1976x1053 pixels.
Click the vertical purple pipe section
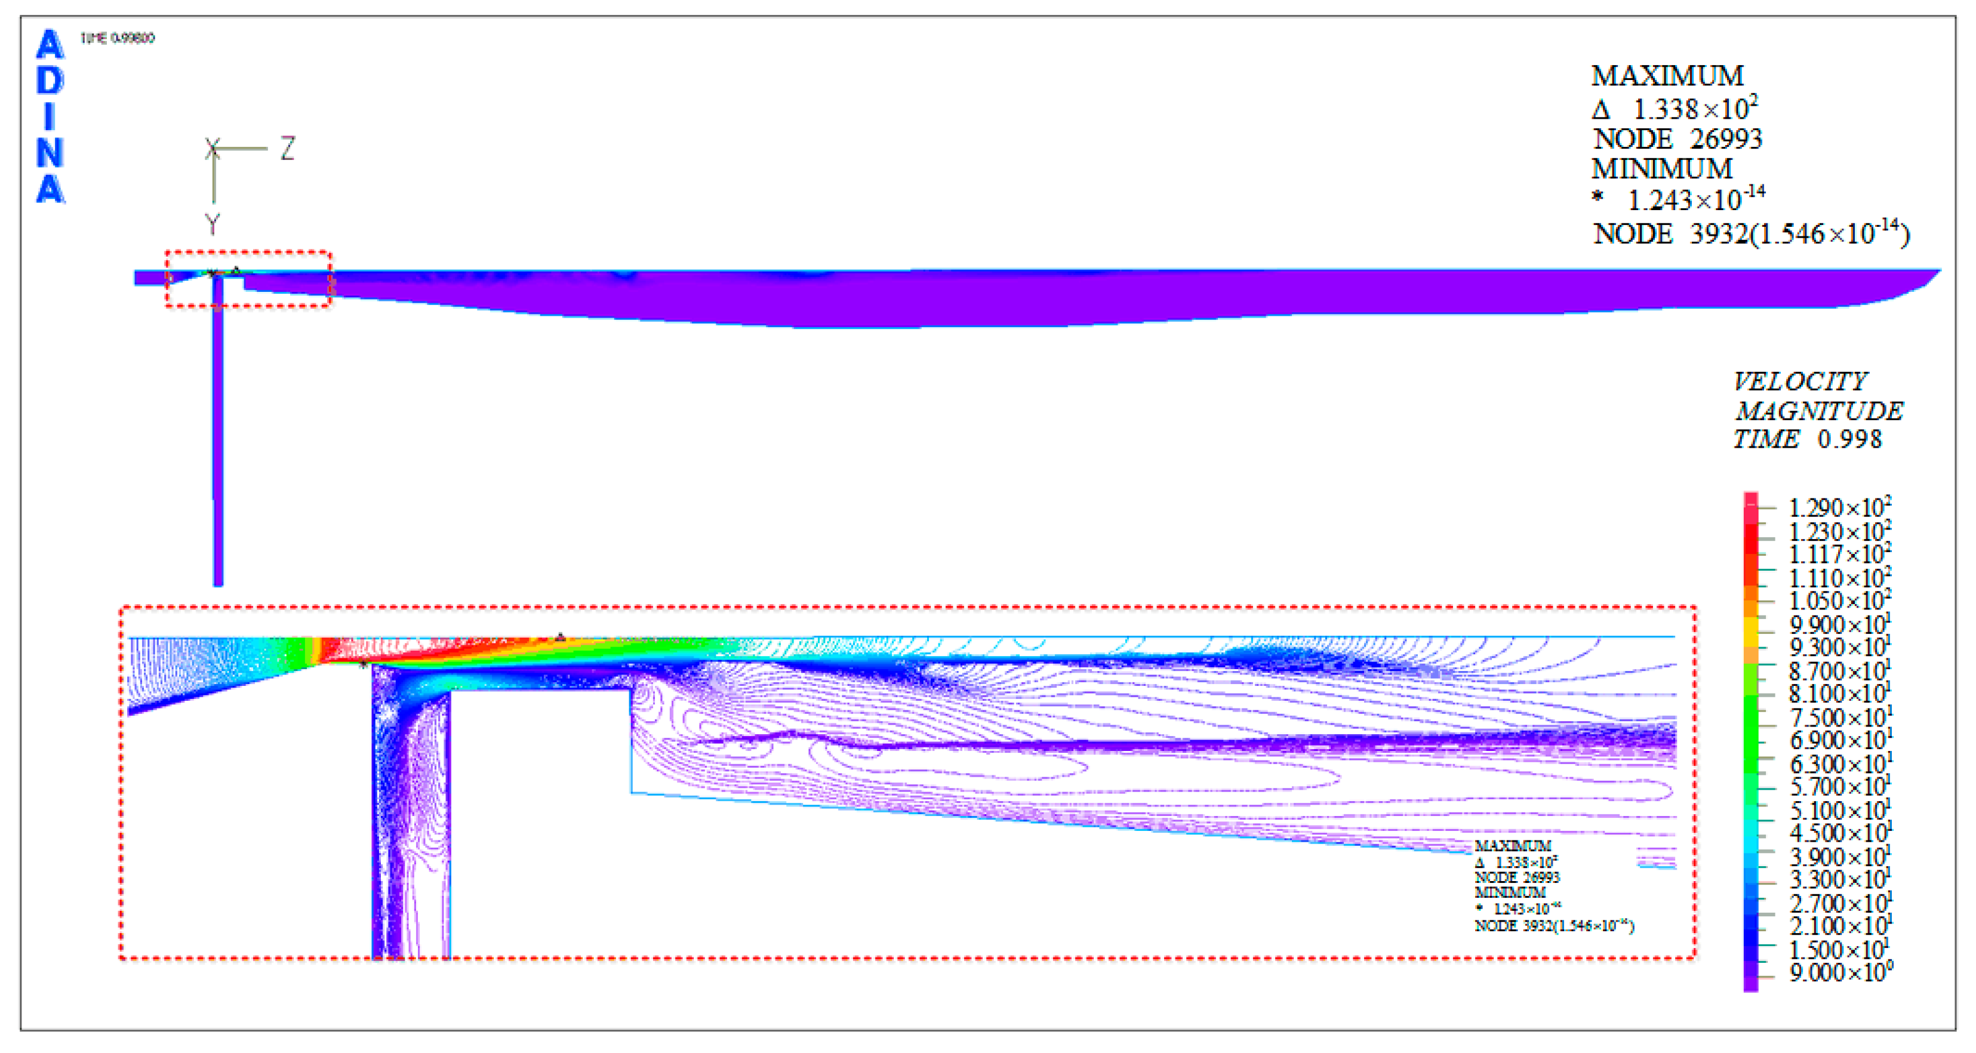218,429
